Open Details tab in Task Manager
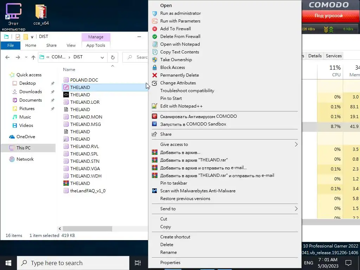Screen dimensions: 360x270 [x=315, y=56]
